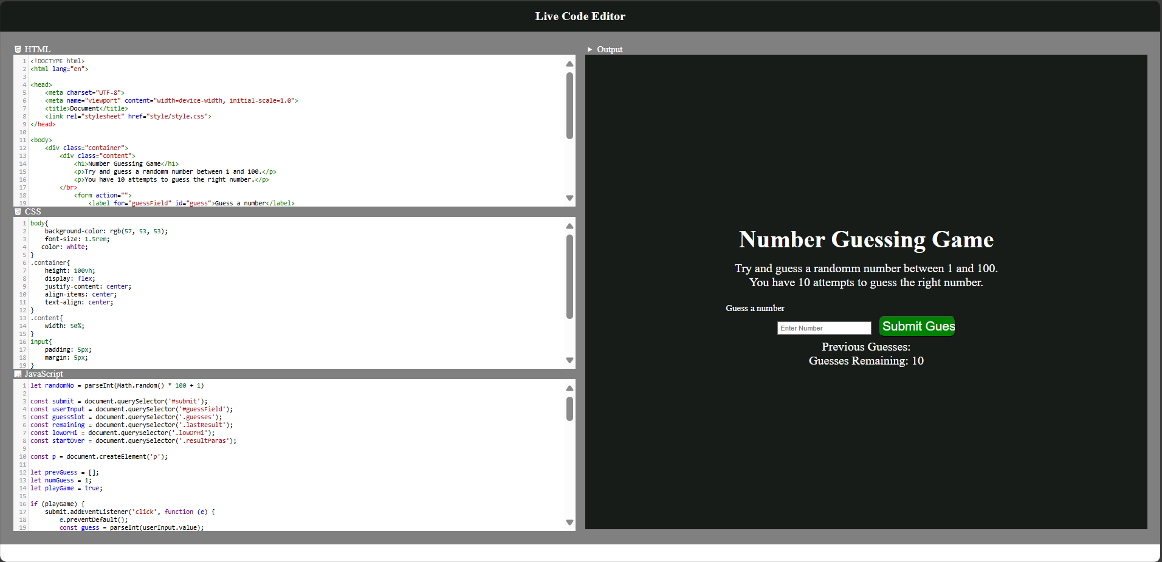Click the const startOver JavaScript line

click(x=133, y=441)
